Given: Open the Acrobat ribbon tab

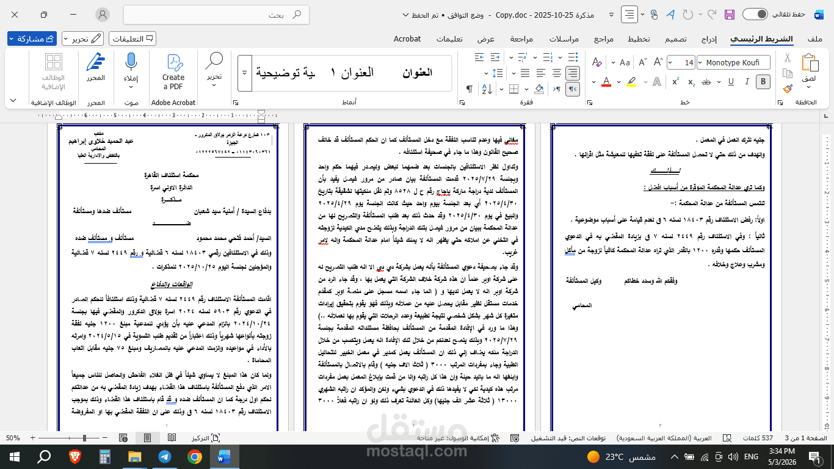Looking at the screenshot, I should coord(407,38).
